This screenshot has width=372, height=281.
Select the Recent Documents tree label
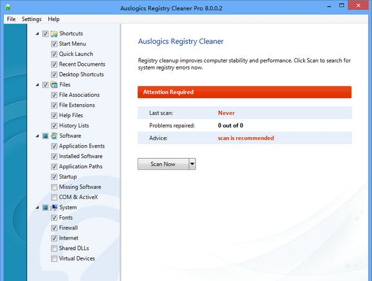pos(82,64)
